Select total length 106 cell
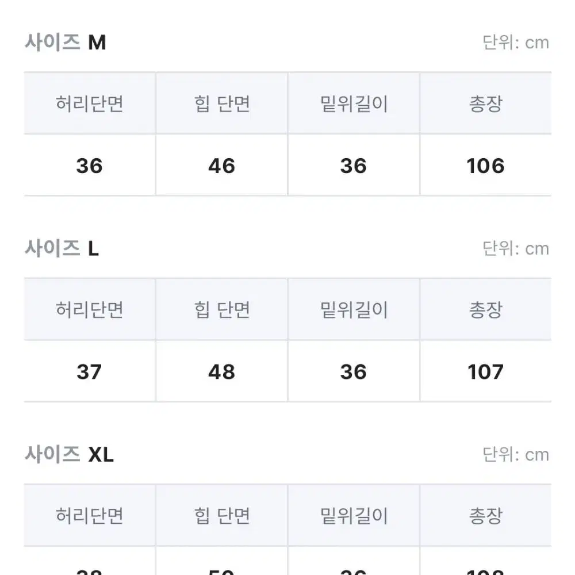575x575 pixels. (x=486, y=166)
